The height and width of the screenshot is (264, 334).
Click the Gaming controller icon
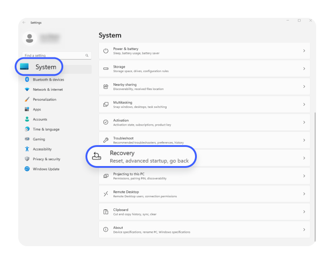(x=27, y=139)
